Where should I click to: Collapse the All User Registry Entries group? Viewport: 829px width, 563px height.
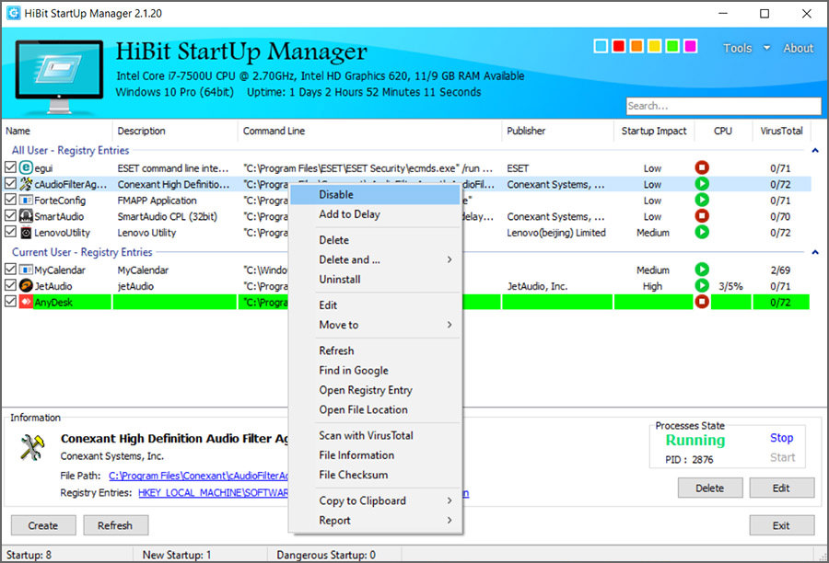click(x=815, y=151)
